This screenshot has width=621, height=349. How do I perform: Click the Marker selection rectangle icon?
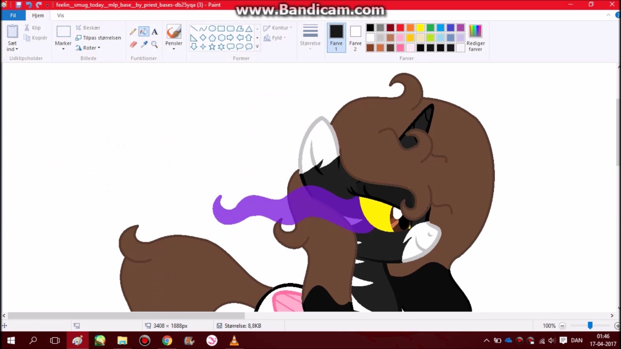pyautogui.click(x=63, y=32)
